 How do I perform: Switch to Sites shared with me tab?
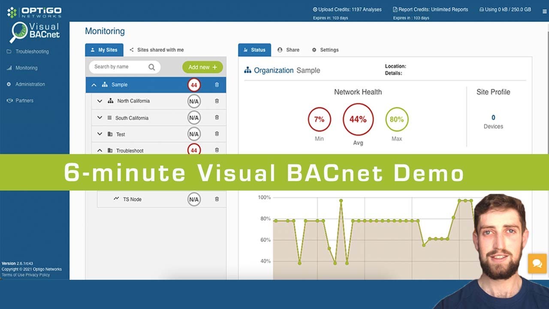tap(157, 50)
